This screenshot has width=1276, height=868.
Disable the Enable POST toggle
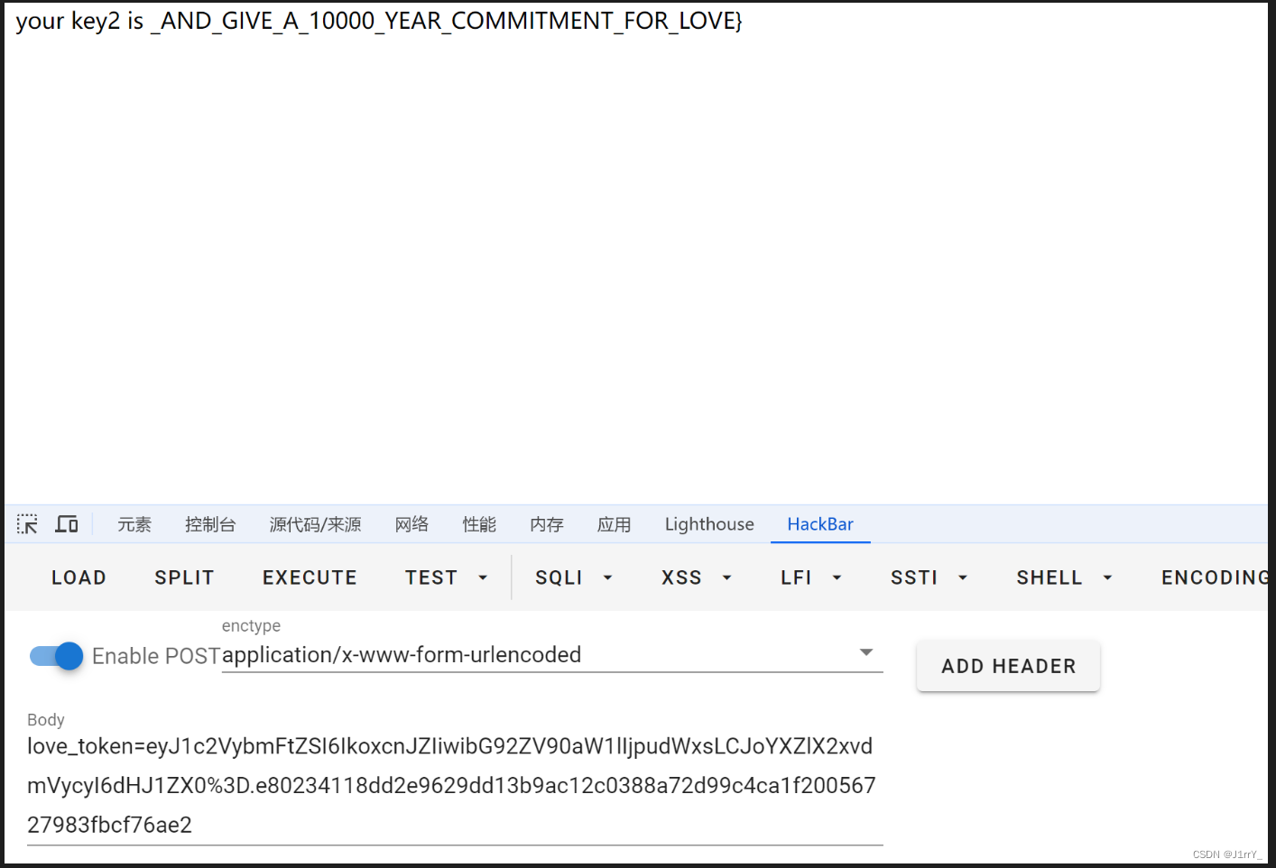[x=56, y=656]
